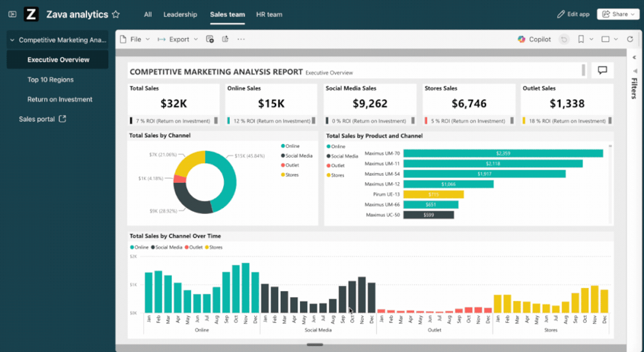
Task: Click the product chart vertical scrollbar
Action: pos(610,183)
